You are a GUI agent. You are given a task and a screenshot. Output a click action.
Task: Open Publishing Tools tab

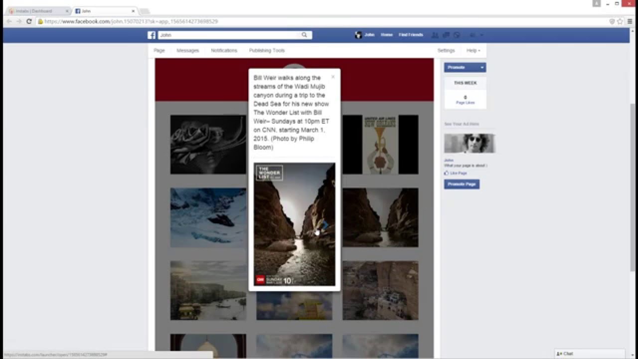point(267,50)
